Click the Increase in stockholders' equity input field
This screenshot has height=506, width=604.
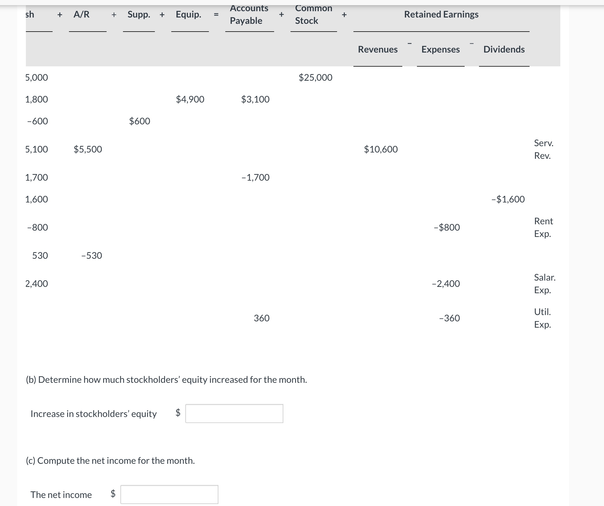(x=234, y=414)
